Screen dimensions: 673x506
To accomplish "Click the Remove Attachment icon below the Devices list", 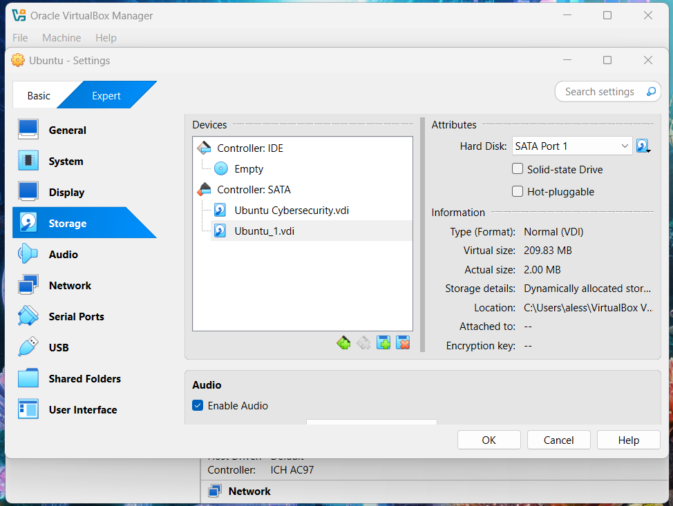I will click(x=404, y=342).
